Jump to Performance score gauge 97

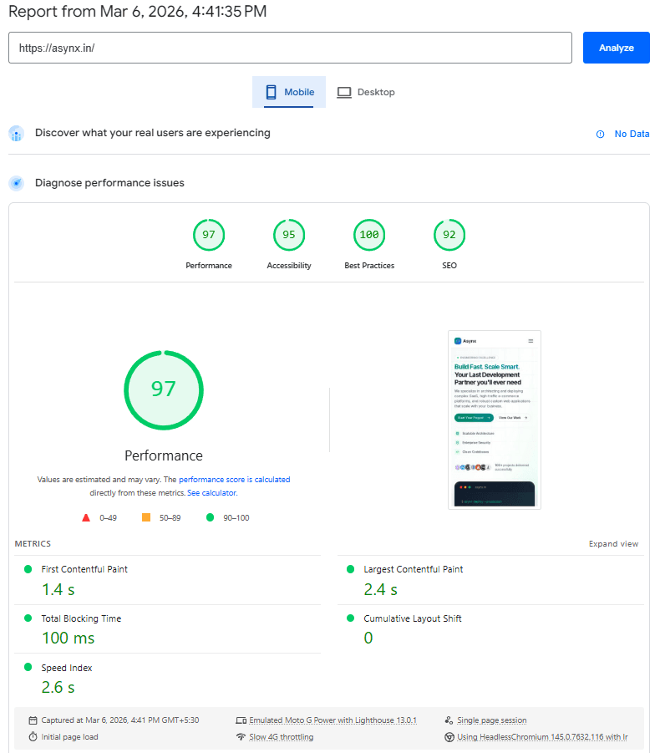209,235
